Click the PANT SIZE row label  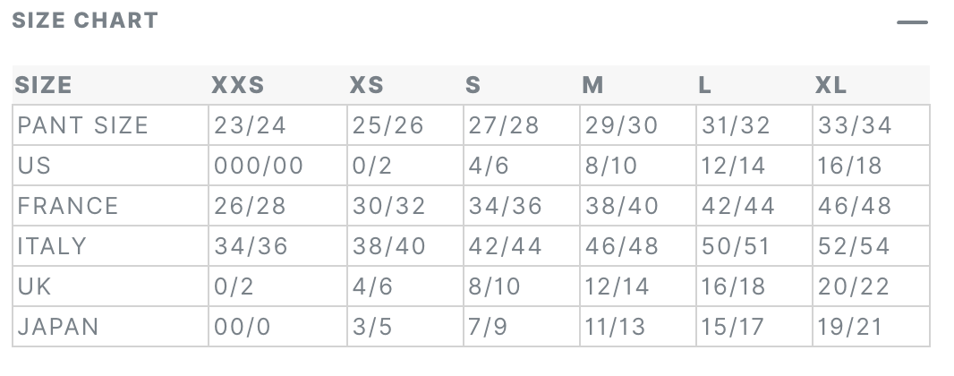pyautogui.click(x=82, y=125)
